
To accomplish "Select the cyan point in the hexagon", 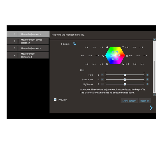I will pyautogui.click(x=111, y=55).
